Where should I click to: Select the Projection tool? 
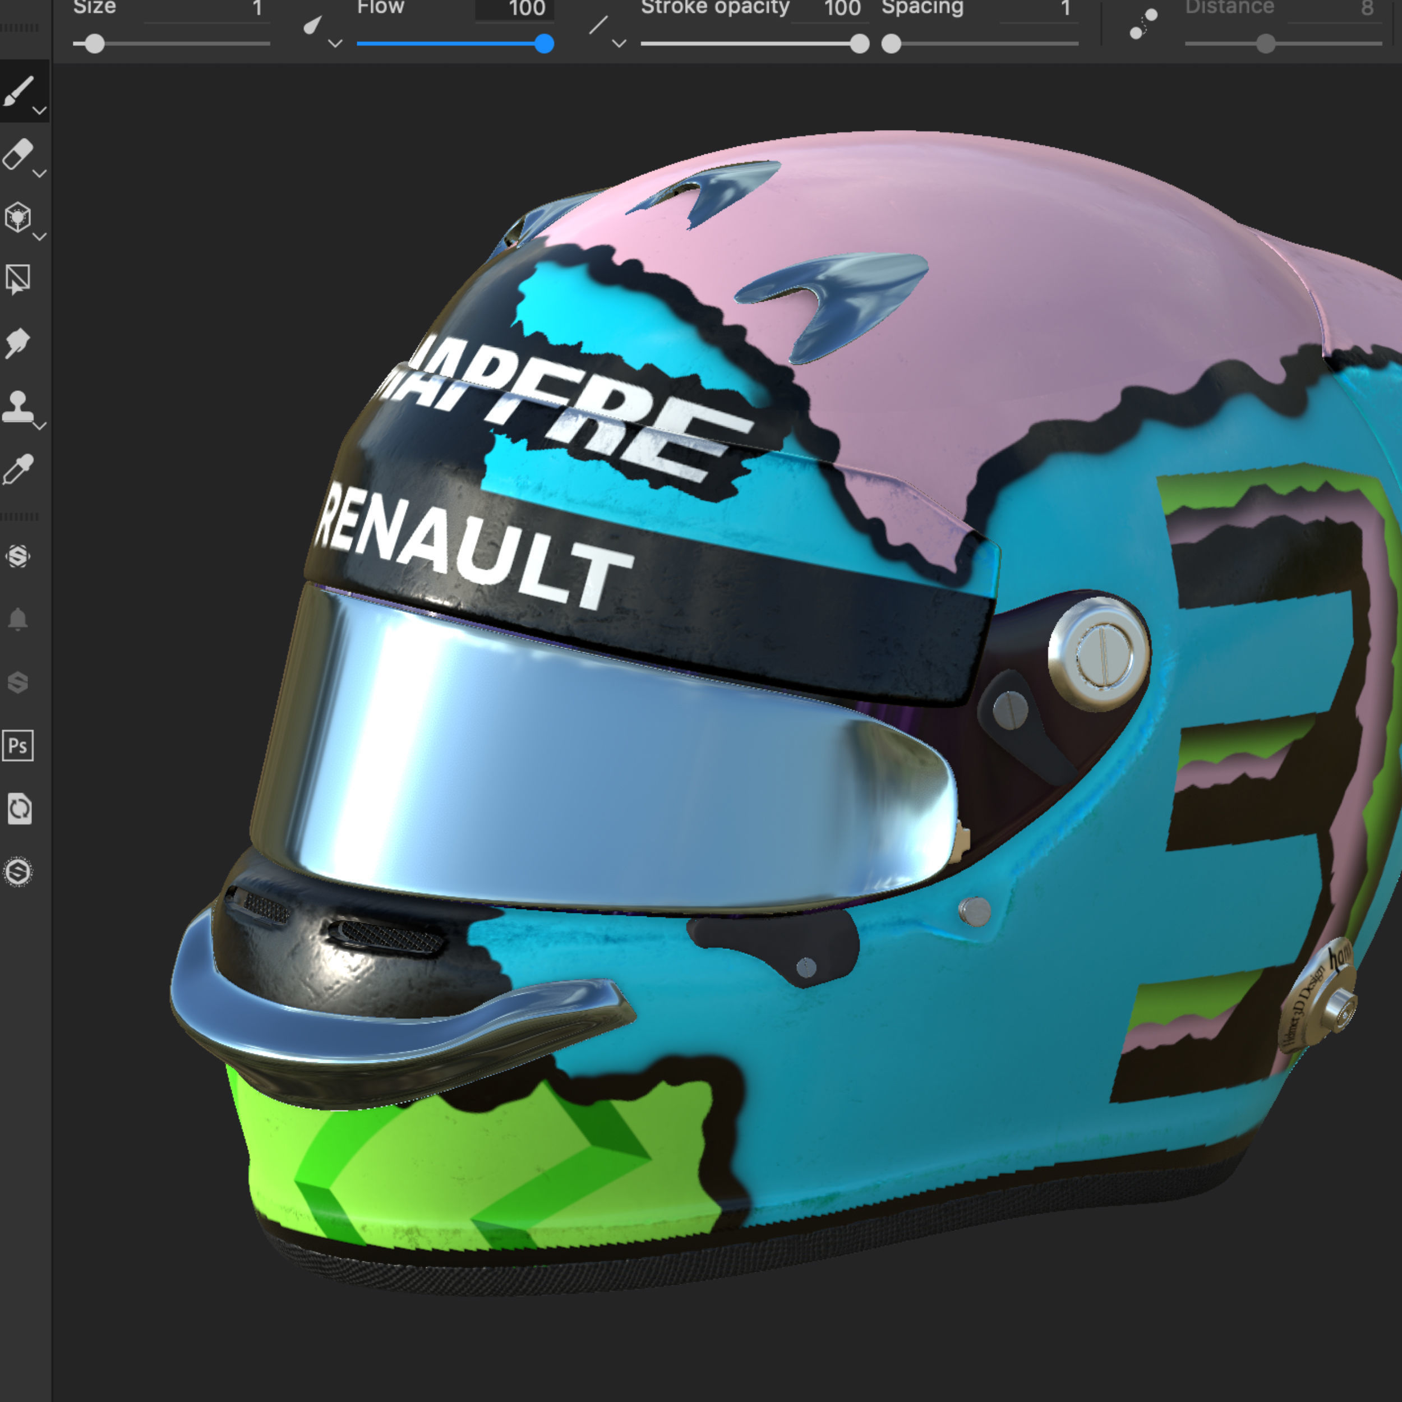[x=18, y=217]
